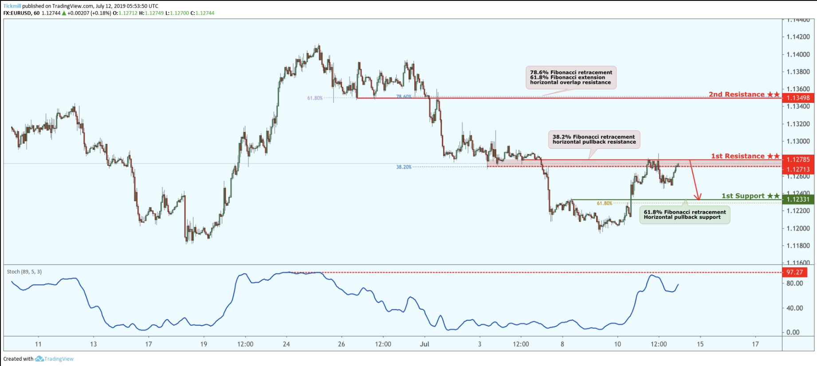Click the red arrowhead of the forecast arrow
Viewport: 817px width, 366px height.
point(698,197)
